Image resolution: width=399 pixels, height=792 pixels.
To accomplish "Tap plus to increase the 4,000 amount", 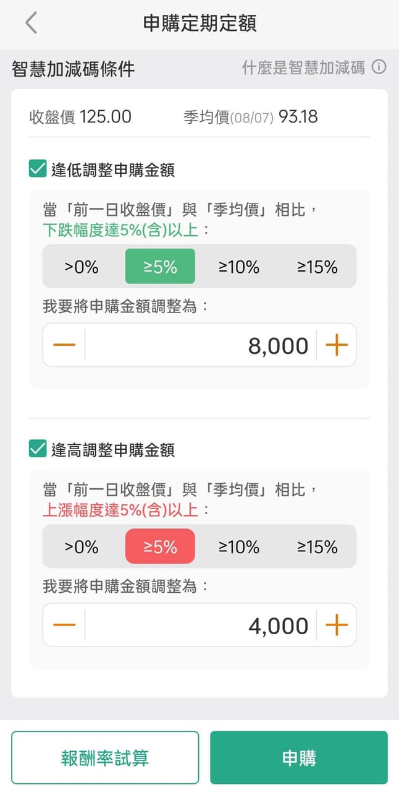I will tap(337, 625).
